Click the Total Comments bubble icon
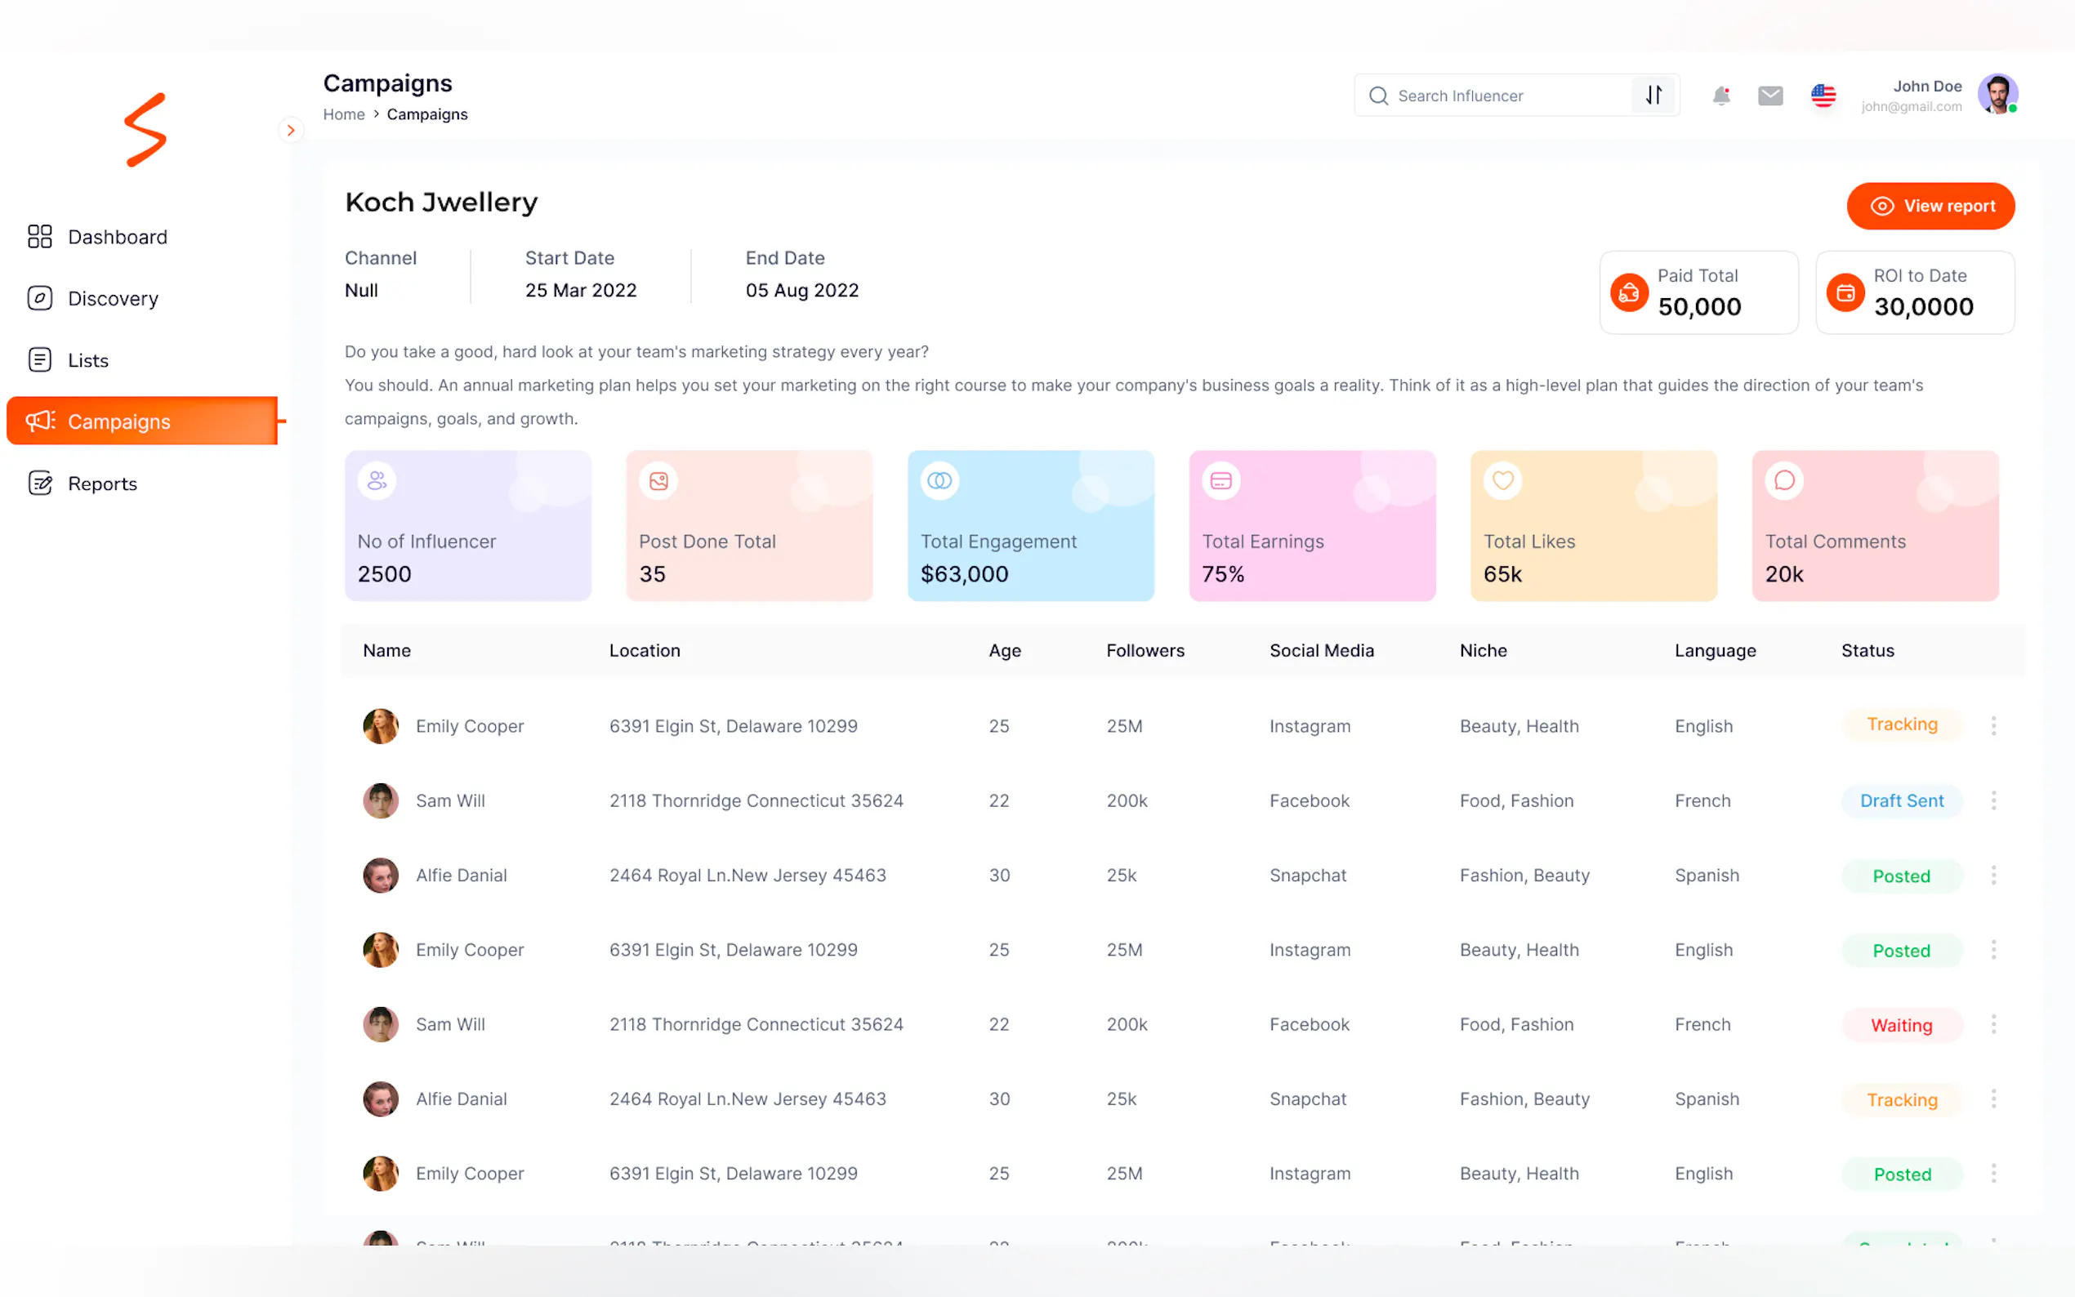 (1783, 480)
